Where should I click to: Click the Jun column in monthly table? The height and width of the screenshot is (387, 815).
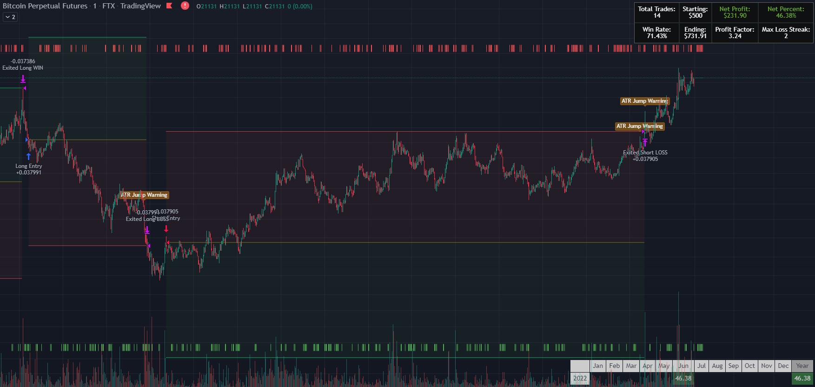tap(683, 366)
